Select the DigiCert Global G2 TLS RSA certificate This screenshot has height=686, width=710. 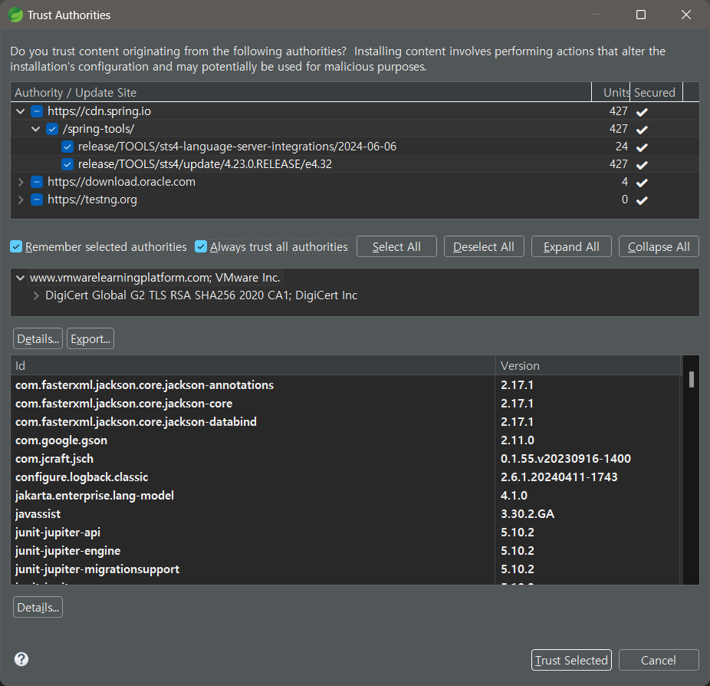[x=201, y=295]
